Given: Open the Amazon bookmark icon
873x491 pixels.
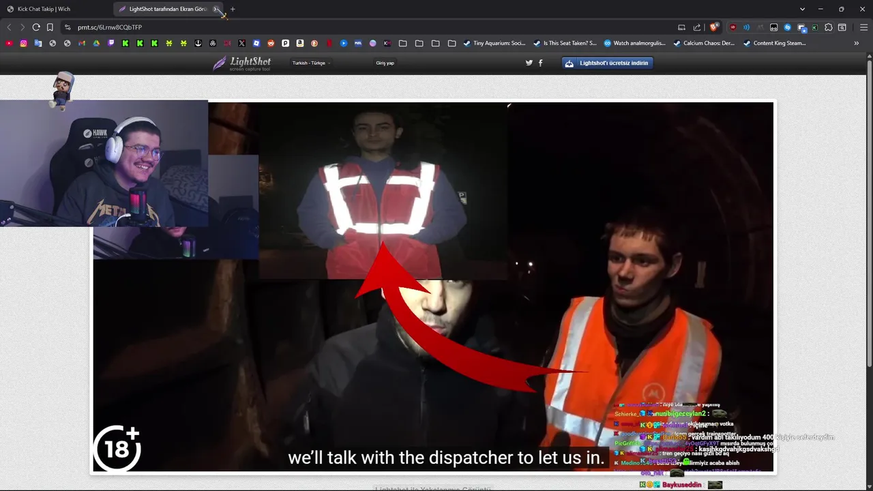Looking at the screenshot, I should point(300,43).
